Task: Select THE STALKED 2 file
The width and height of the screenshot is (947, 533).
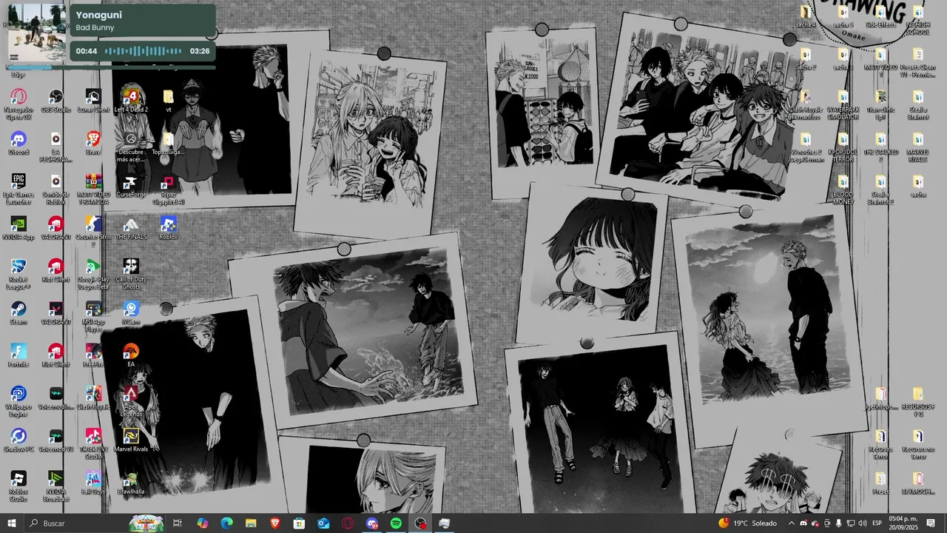Action: pyautogui.click(x=880, y=147)
